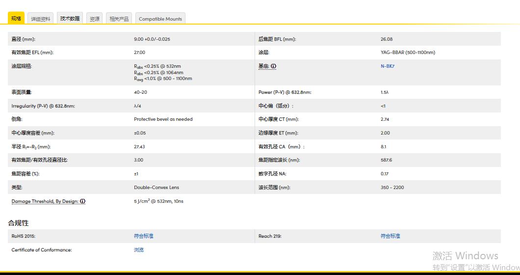Open the 相关产品 tab
The height and width of the screenshot is (275, 520).
(x=119, y=19)
